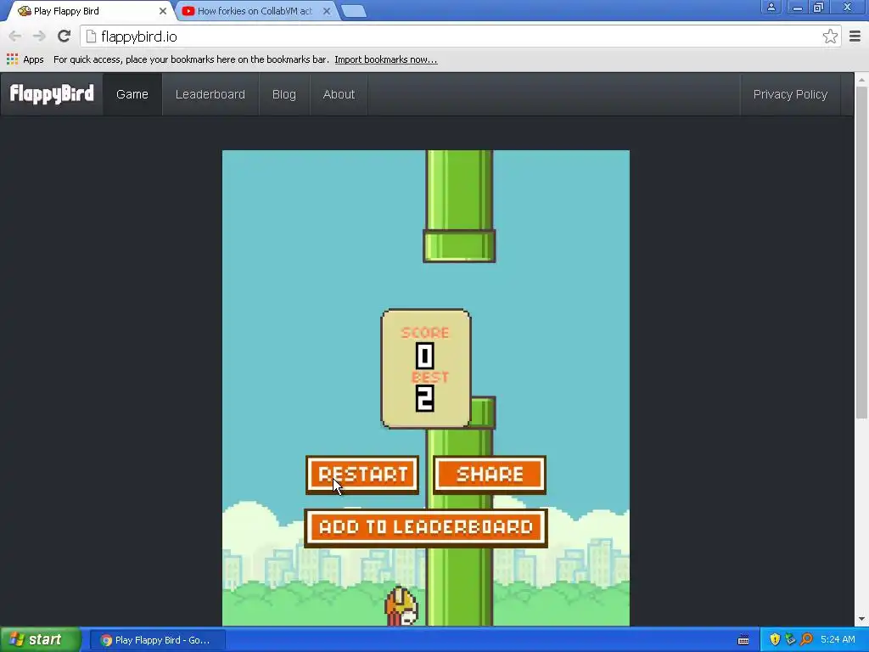Select the Game nav item
Viewport: 869px width, 652px height.
click(132, 94)
